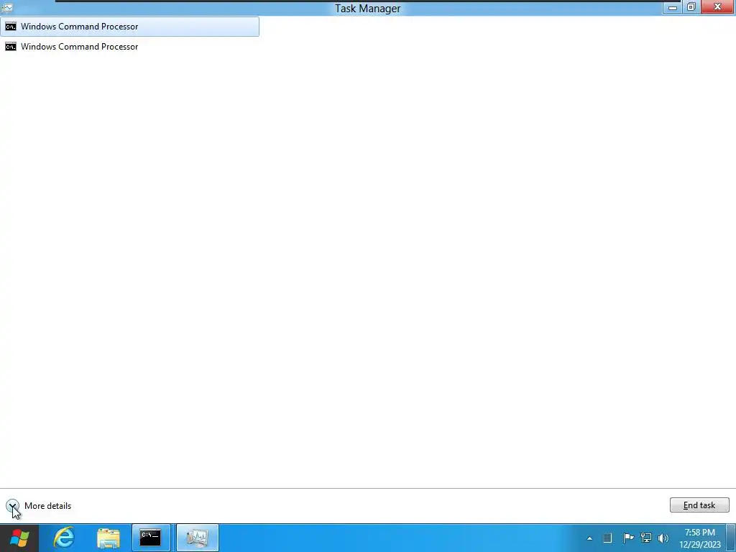Launch Internet Explorer from the taskbar

(x=64, y=538)
